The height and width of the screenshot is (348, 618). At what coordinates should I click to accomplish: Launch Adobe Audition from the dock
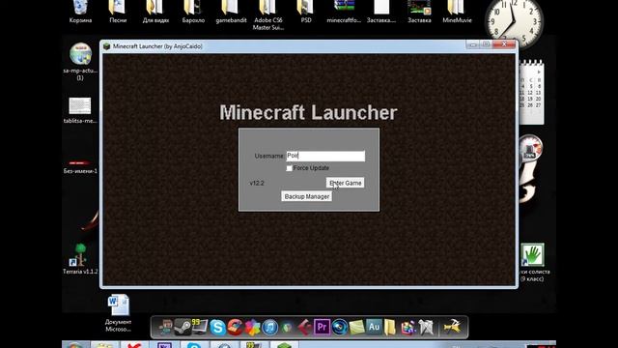[x=374, y=328]
